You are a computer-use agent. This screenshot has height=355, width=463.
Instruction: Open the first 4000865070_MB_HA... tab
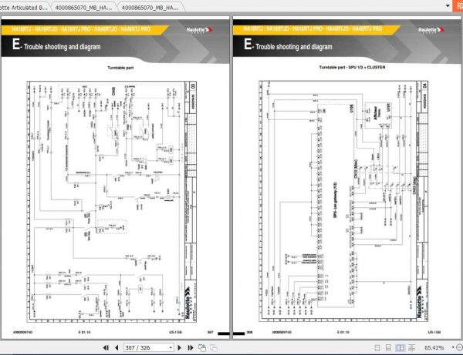point(83,8)
